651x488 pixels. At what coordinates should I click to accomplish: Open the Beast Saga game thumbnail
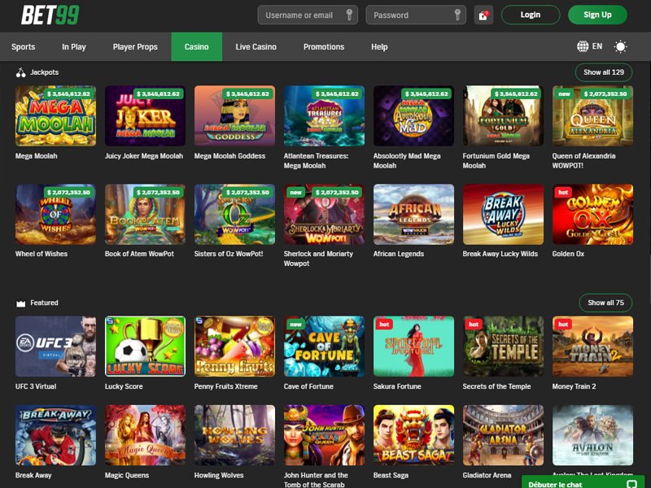point(413,435)
